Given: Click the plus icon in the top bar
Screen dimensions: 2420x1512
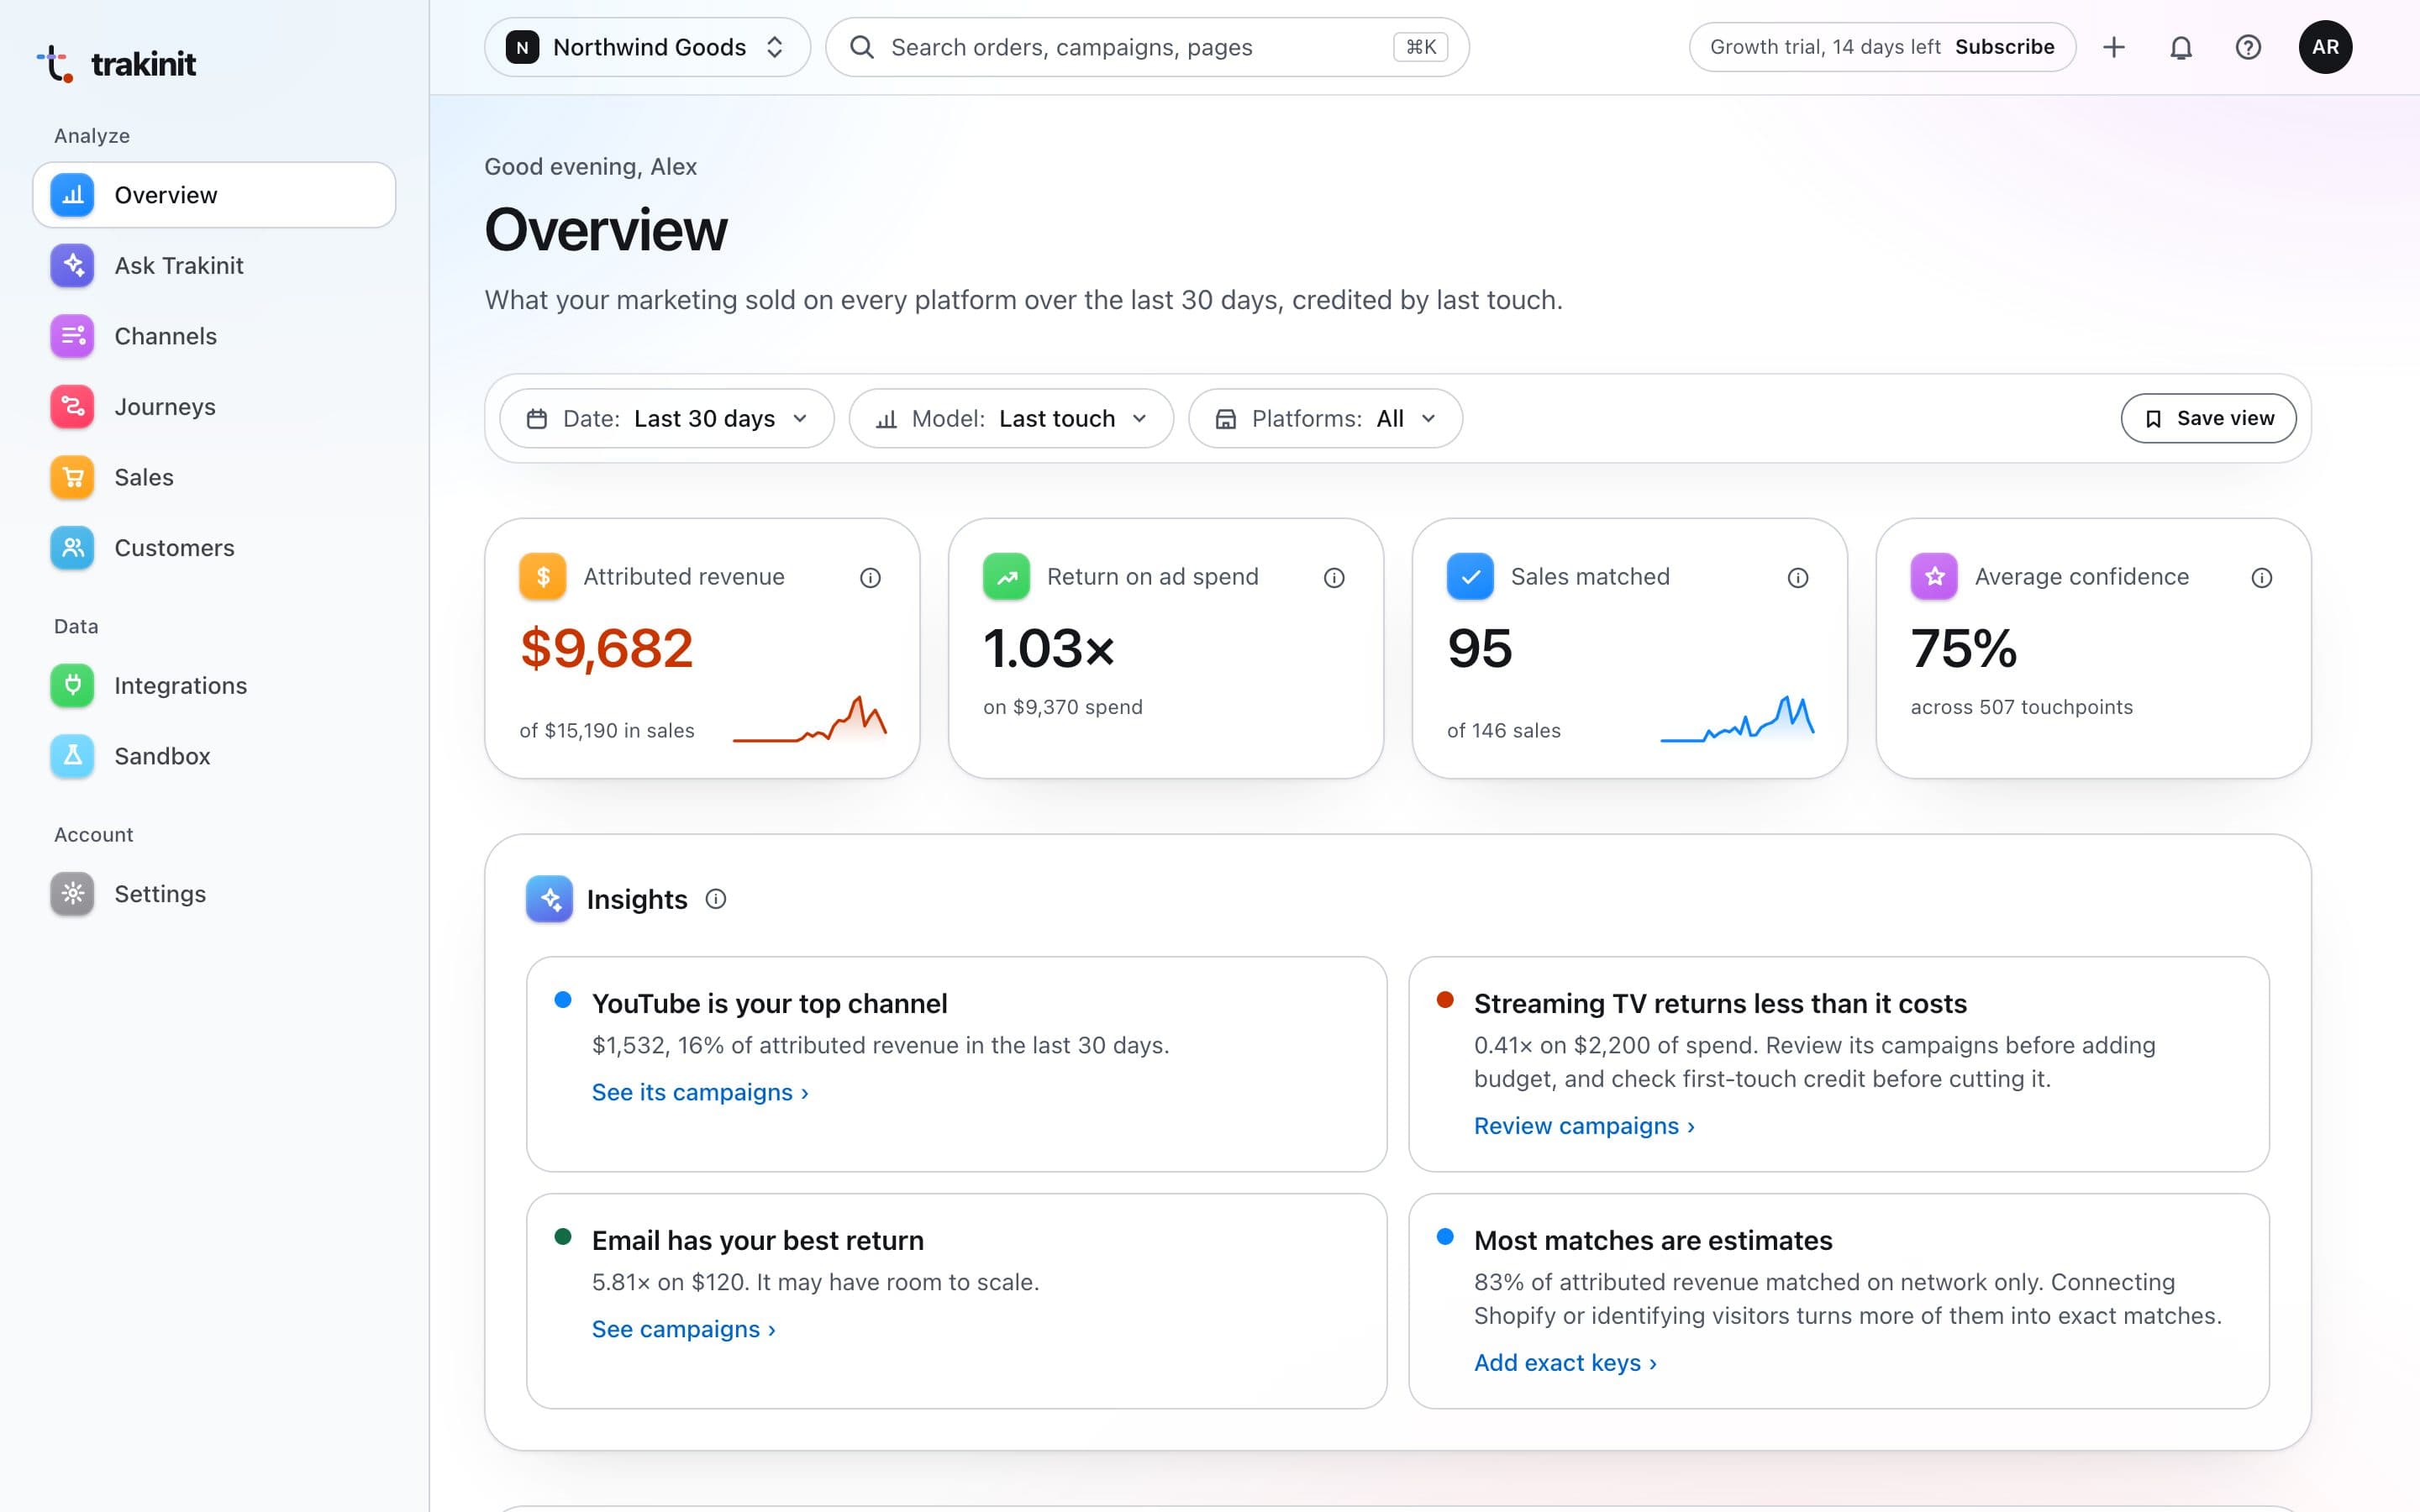Looking at the screenshot, I should 2114,47.
